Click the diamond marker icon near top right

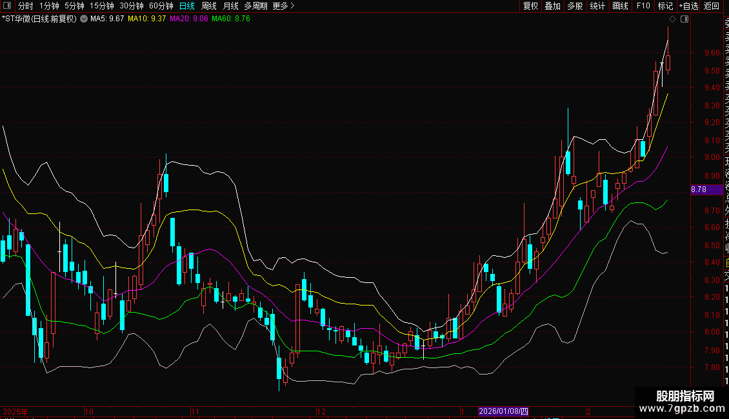673,19
